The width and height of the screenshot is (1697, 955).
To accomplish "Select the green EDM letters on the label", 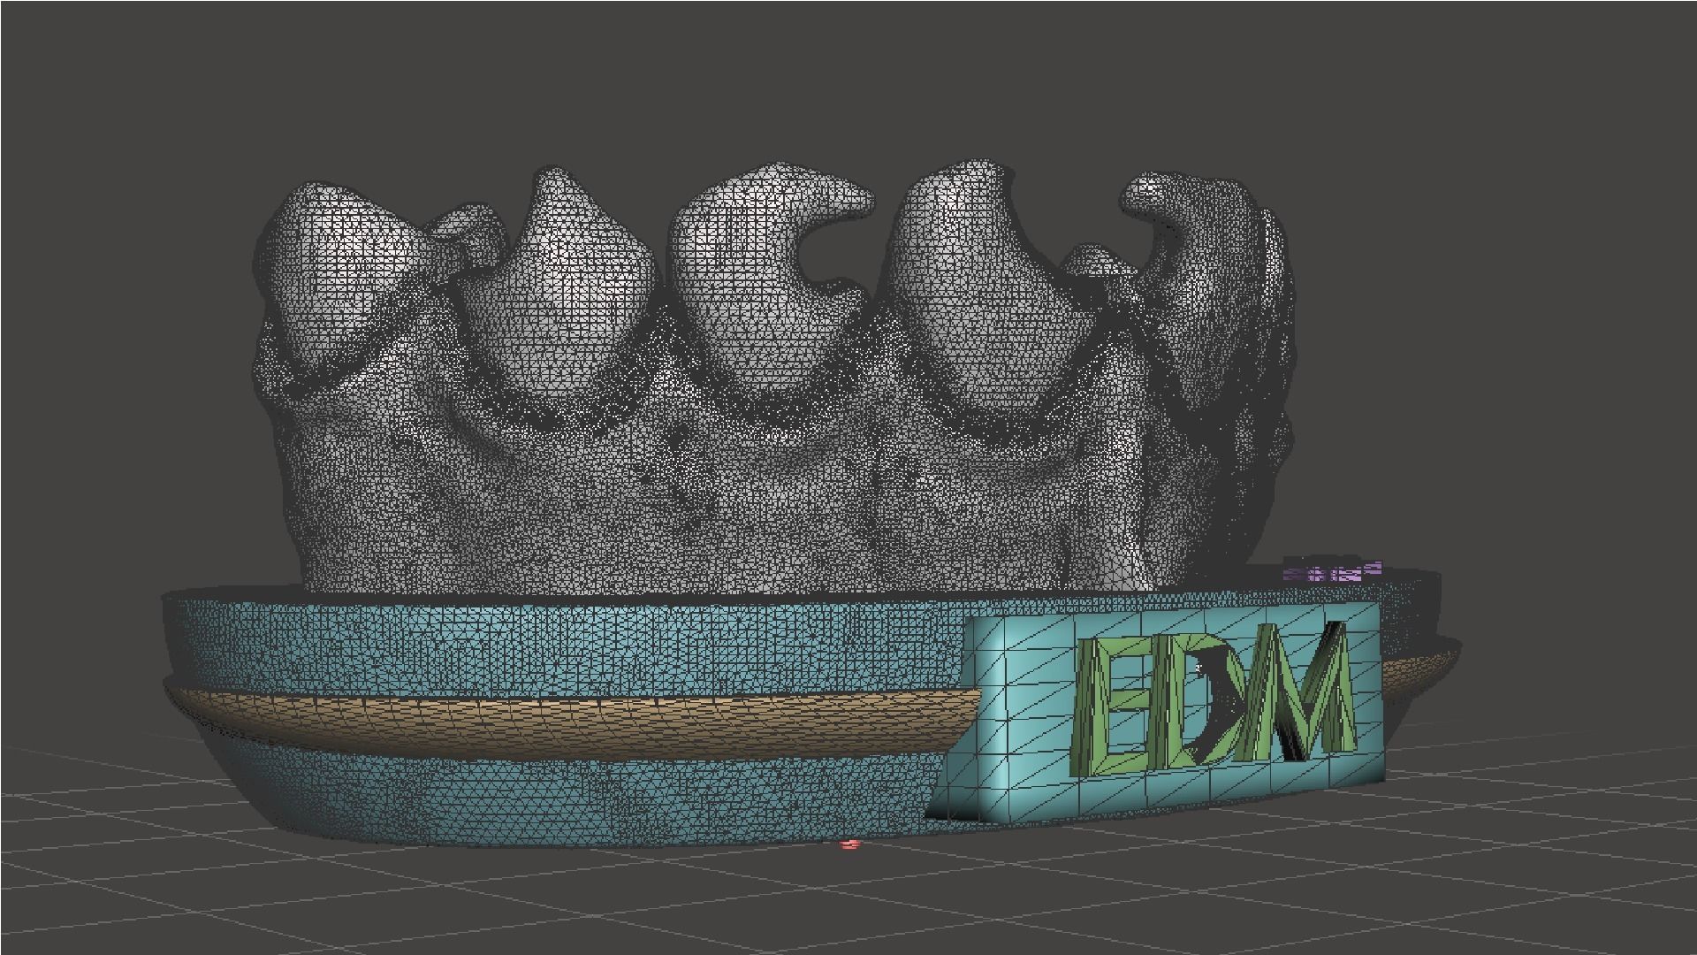I will click(1212, 697).
